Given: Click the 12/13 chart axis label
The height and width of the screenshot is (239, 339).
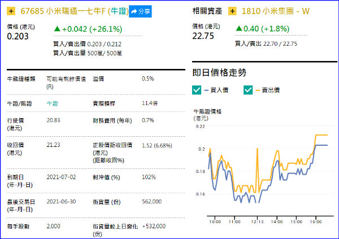Looking at the screenshot, I should click(x=257, y=221).
